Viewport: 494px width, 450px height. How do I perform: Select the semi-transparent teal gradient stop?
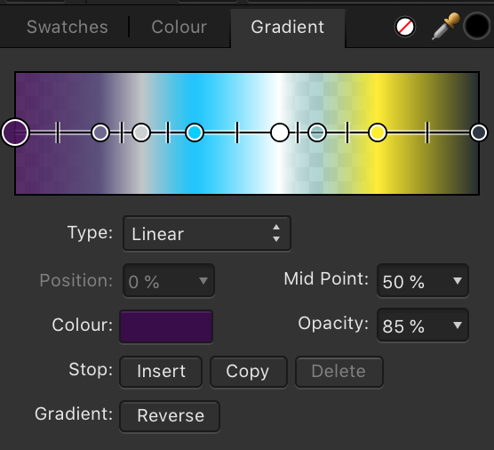click(317, 133)
